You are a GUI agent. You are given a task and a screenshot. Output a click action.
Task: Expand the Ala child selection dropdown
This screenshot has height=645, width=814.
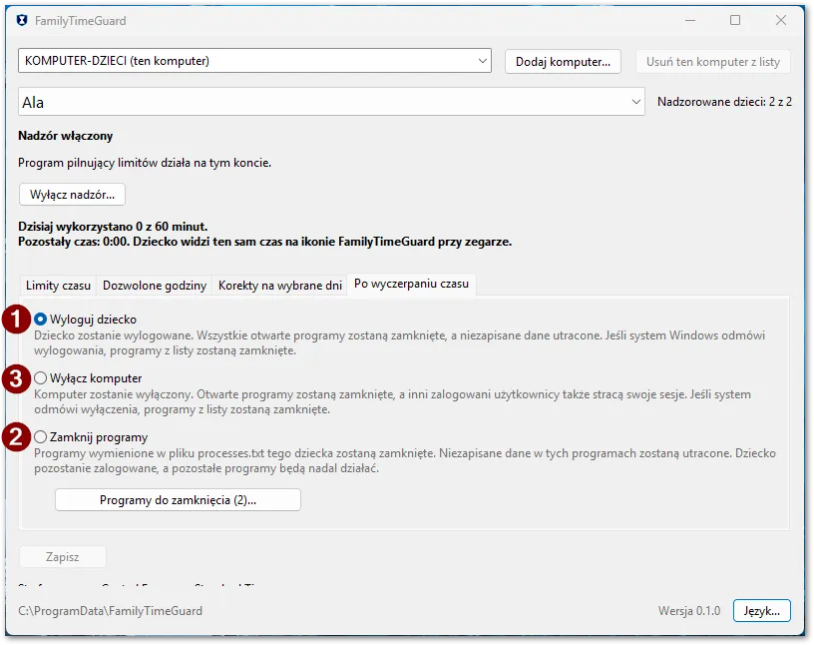click(331, 102)
